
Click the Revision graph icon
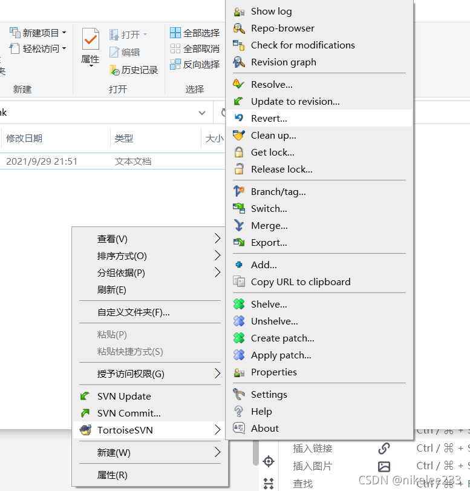click(x=239, y=62)
